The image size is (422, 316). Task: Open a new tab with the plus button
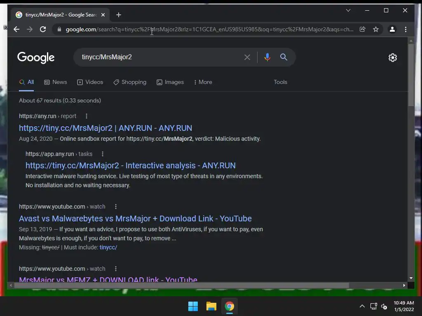click(118, 15)
